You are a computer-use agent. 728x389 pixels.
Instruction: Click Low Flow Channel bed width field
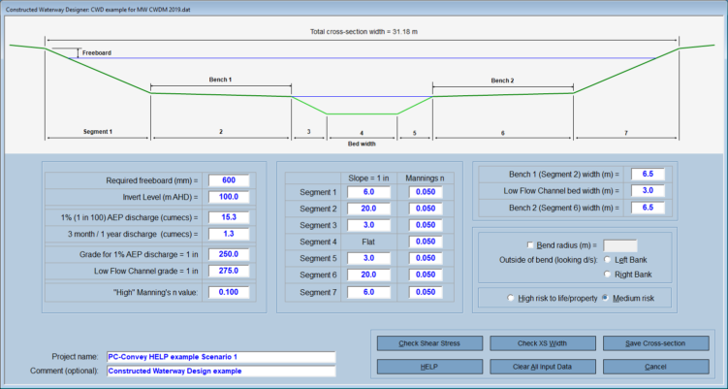(648, 190)
